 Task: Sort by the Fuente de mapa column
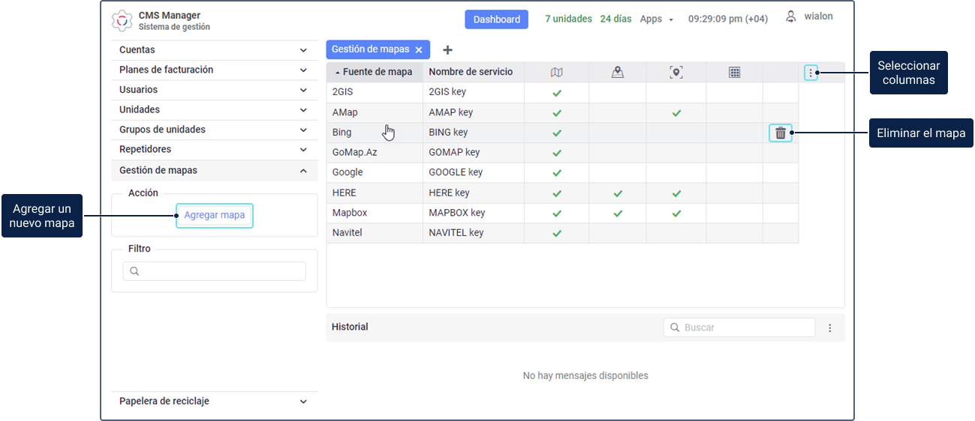click(x=377, y=73)
